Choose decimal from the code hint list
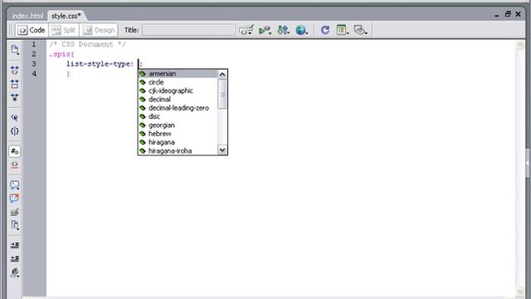 click(178, 100)
